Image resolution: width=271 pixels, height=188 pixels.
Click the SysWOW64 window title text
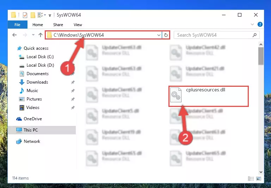(x=69, y=15)
